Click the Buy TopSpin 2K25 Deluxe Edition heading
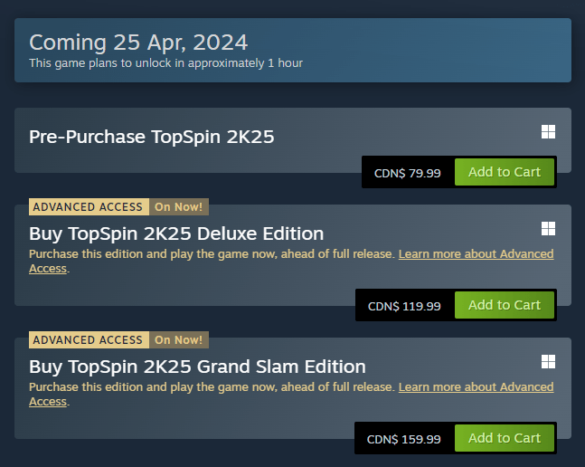585x467 pixels. [176, 233]
